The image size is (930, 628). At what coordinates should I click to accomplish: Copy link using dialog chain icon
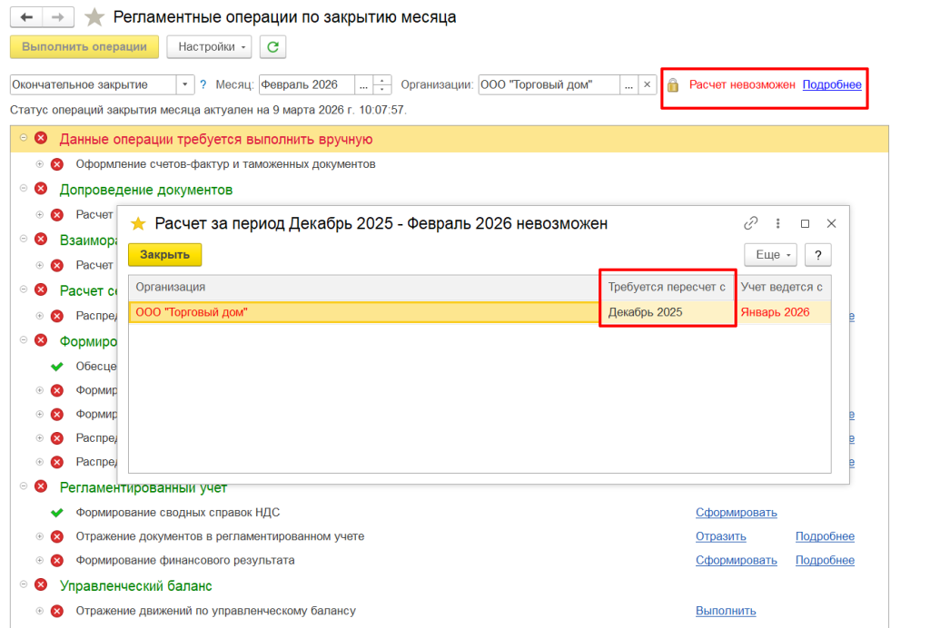point(751,223)
